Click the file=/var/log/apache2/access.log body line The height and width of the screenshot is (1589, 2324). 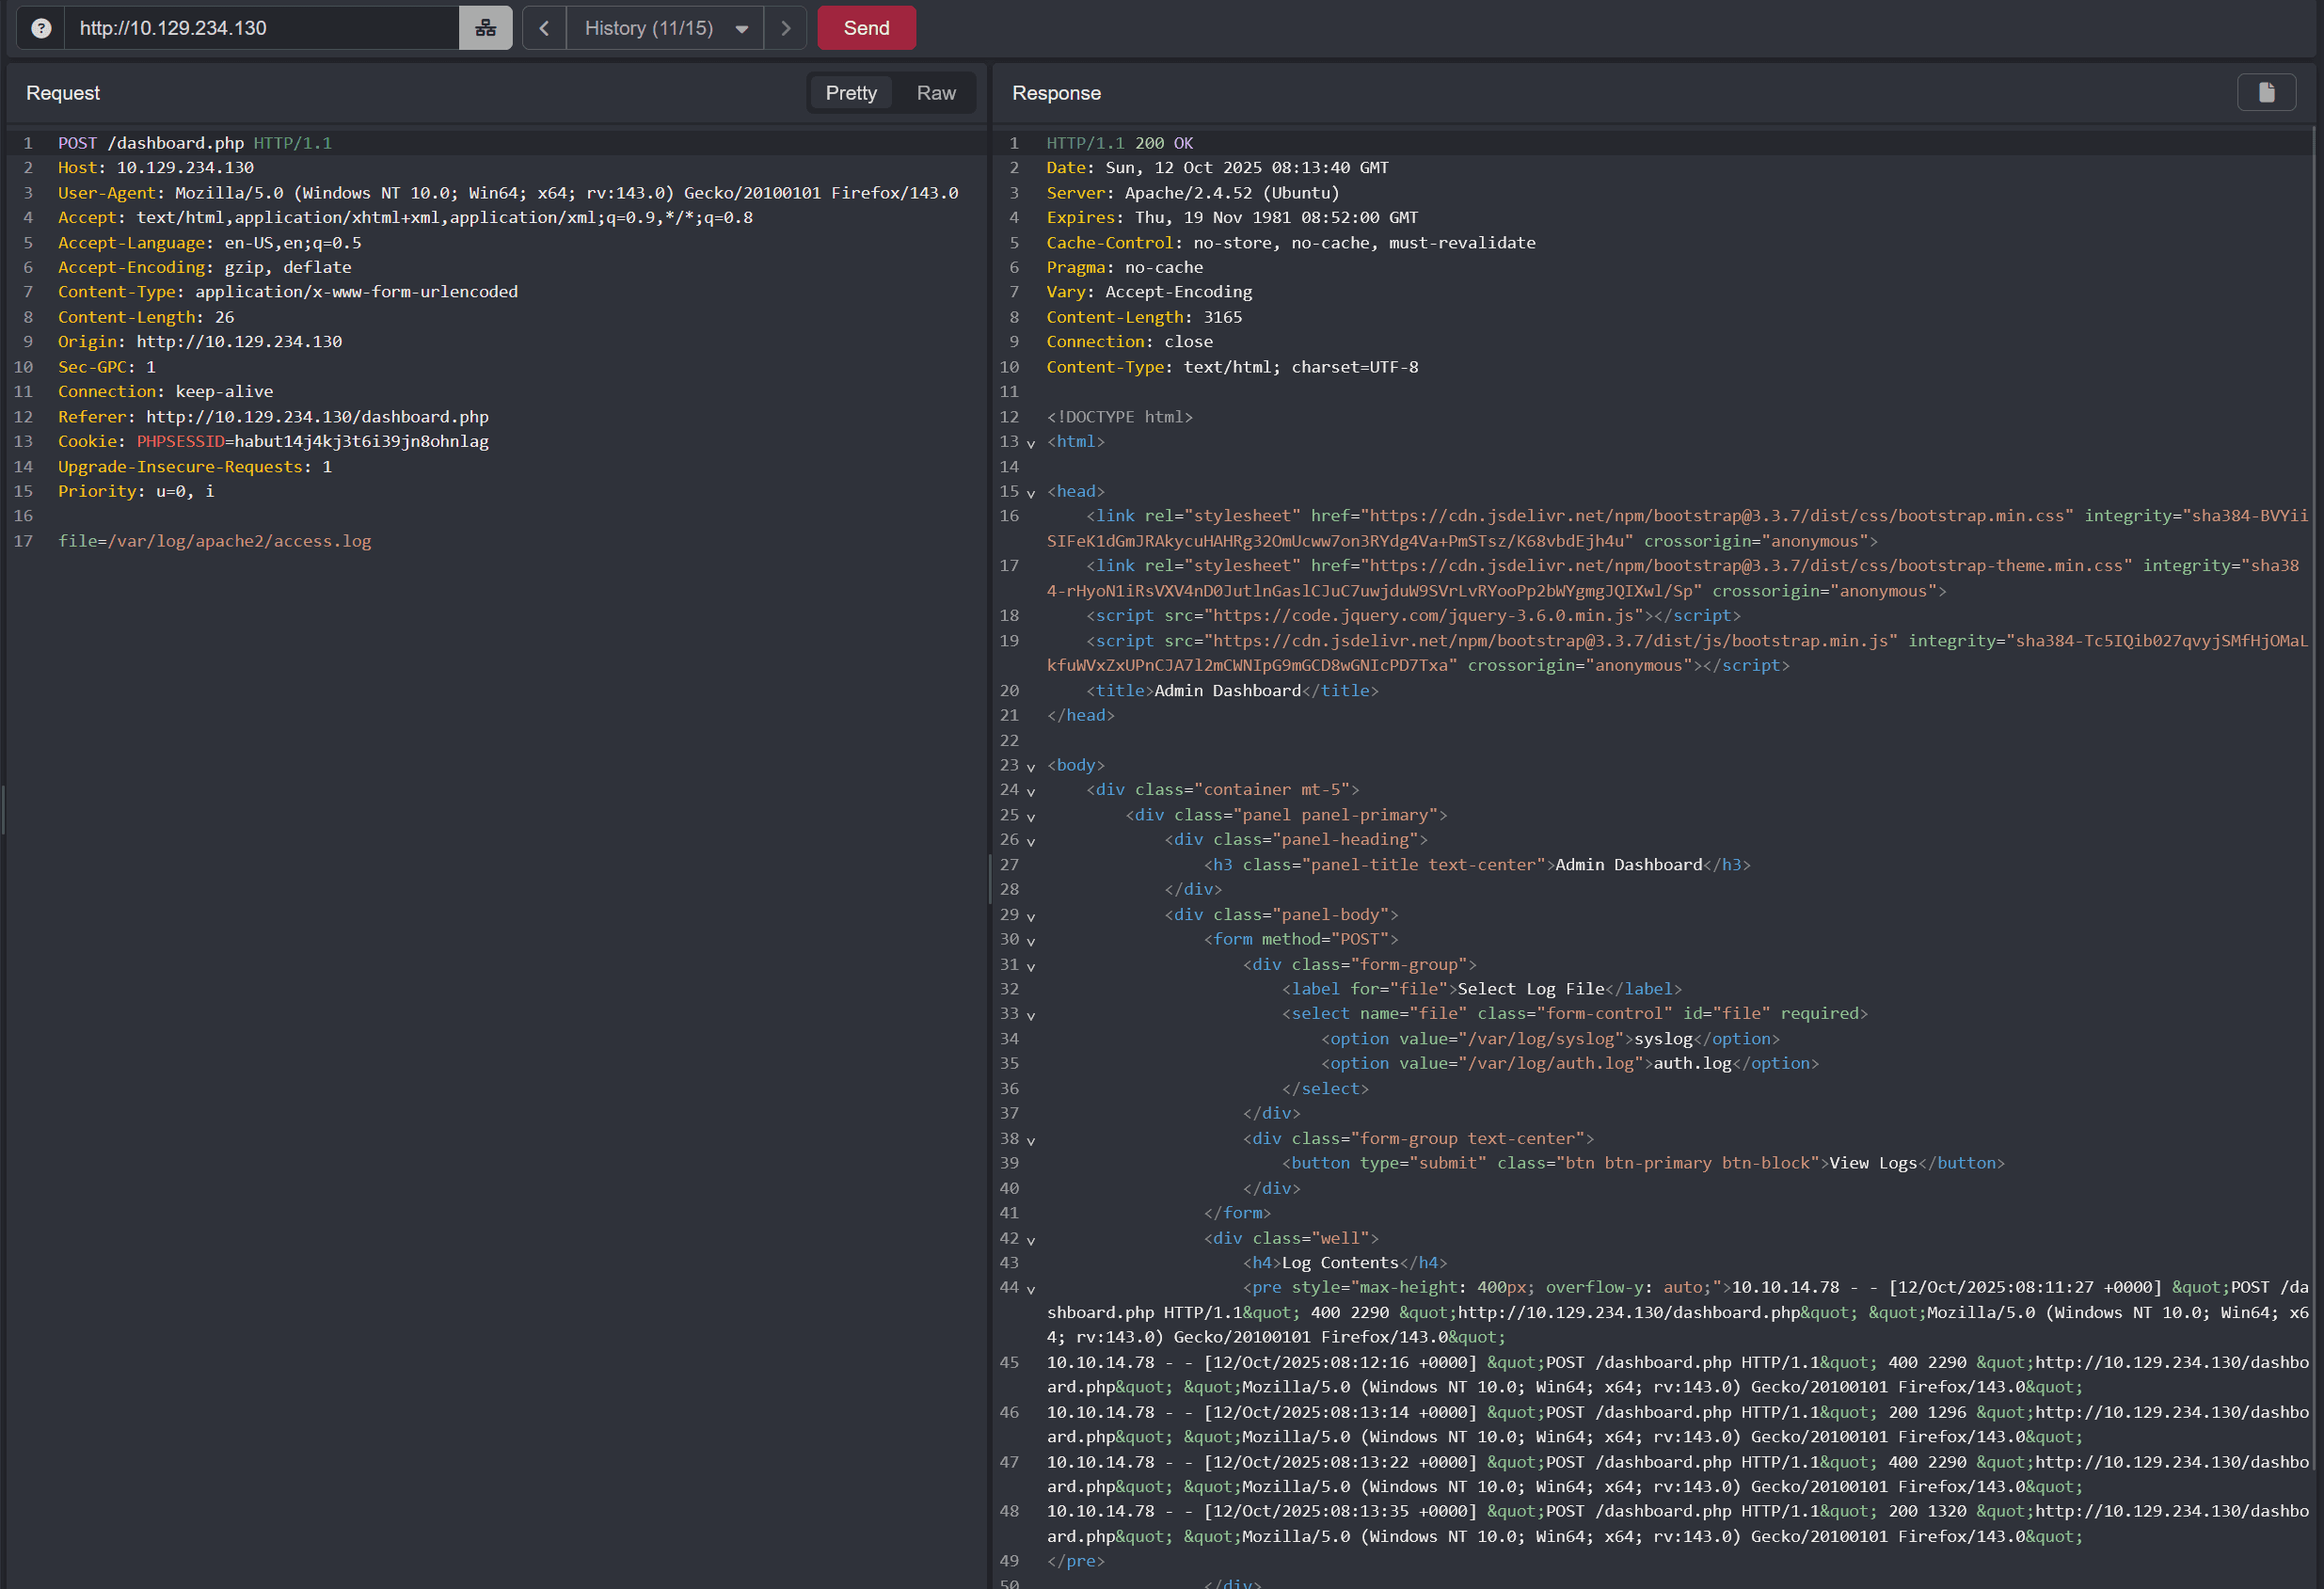click(x=214, y=541)
